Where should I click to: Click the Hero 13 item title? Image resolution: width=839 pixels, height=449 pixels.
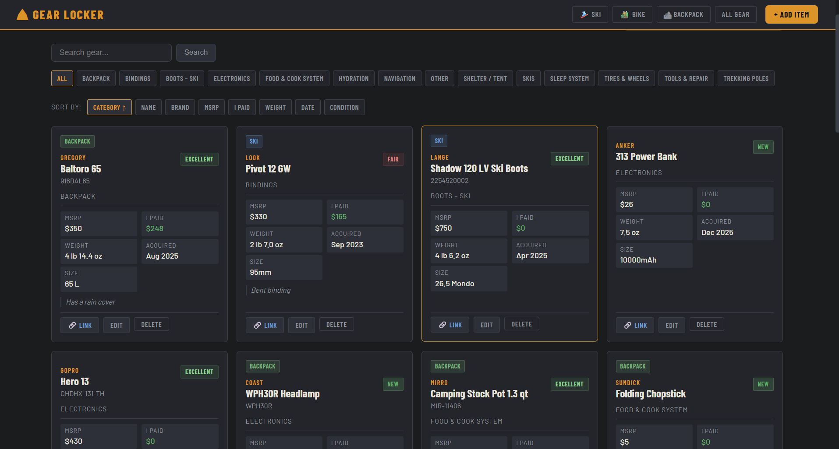pos(74,382)
